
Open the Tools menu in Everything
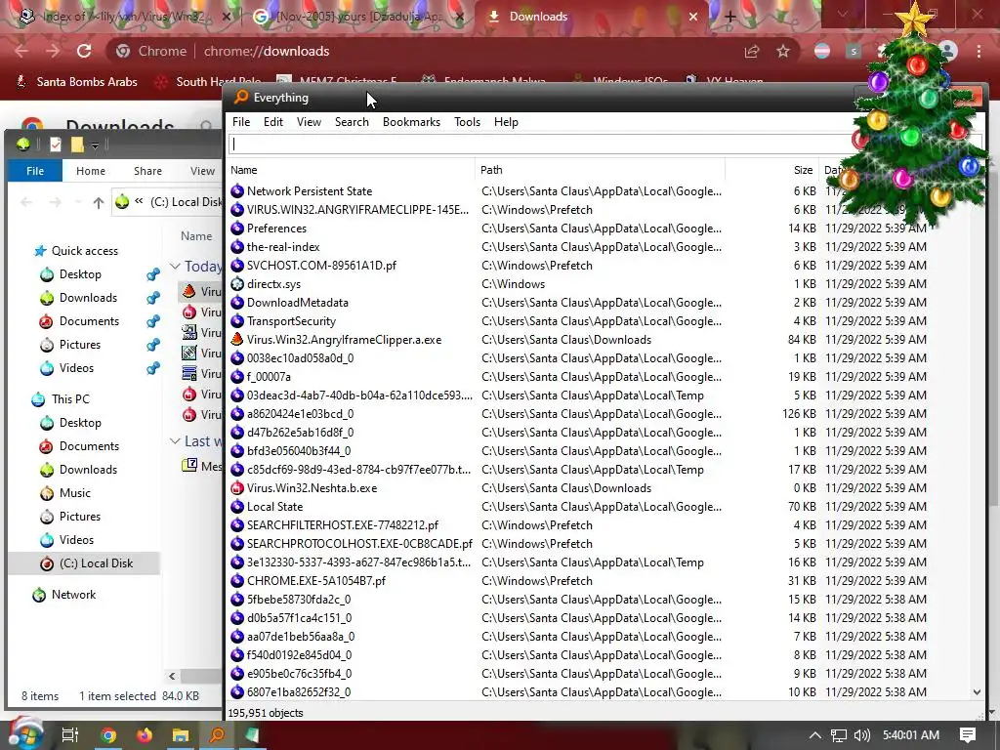click(467, 122)
